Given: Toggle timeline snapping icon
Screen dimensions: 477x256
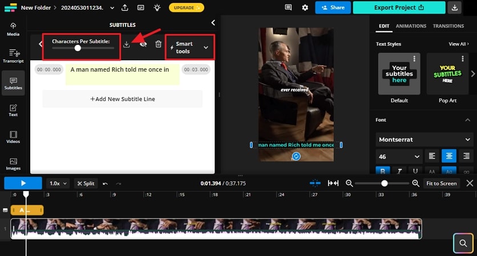Looking at the screenshot, I should [315, 183].
